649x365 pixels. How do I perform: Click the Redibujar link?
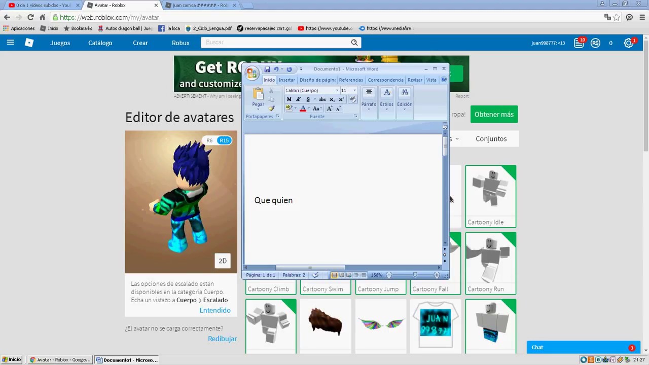click(x=222, y=339)
